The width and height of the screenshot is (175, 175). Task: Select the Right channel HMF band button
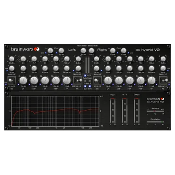(140, 89)
